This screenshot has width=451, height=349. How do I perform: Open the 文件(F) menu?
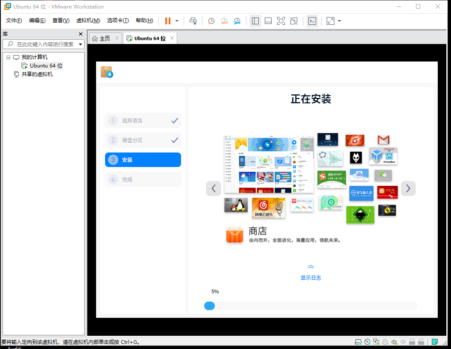pos(14,21)
